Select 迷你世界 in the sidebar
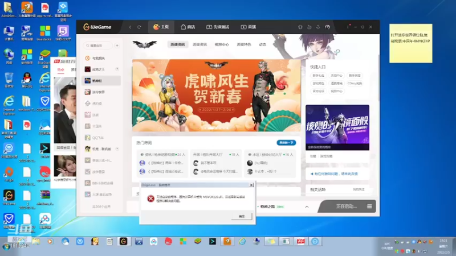456x256 pixels. point(101,92)
